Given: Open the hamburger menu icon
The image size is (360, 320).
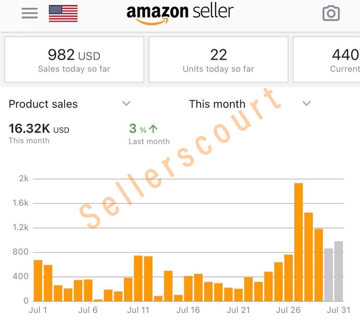Looking at the screenshot, I should click(30, 13).
